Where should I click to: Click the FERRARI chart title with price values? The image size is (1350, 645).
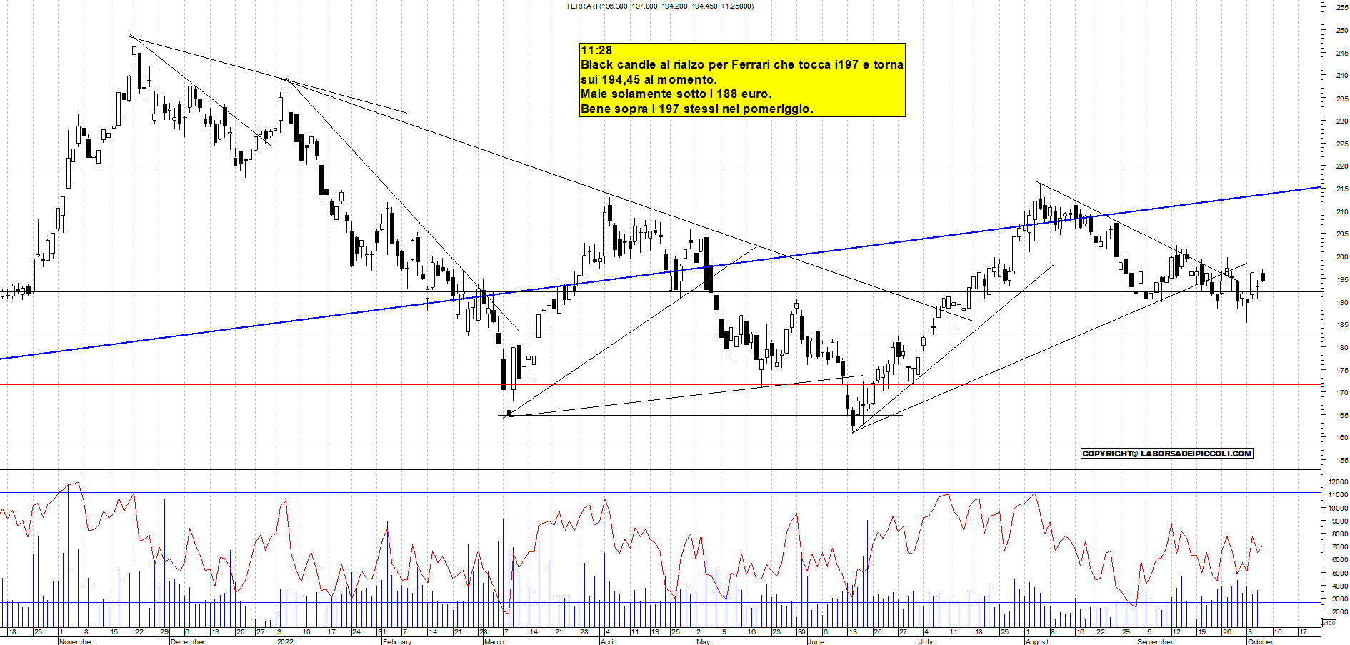click(x=660, y=6)
